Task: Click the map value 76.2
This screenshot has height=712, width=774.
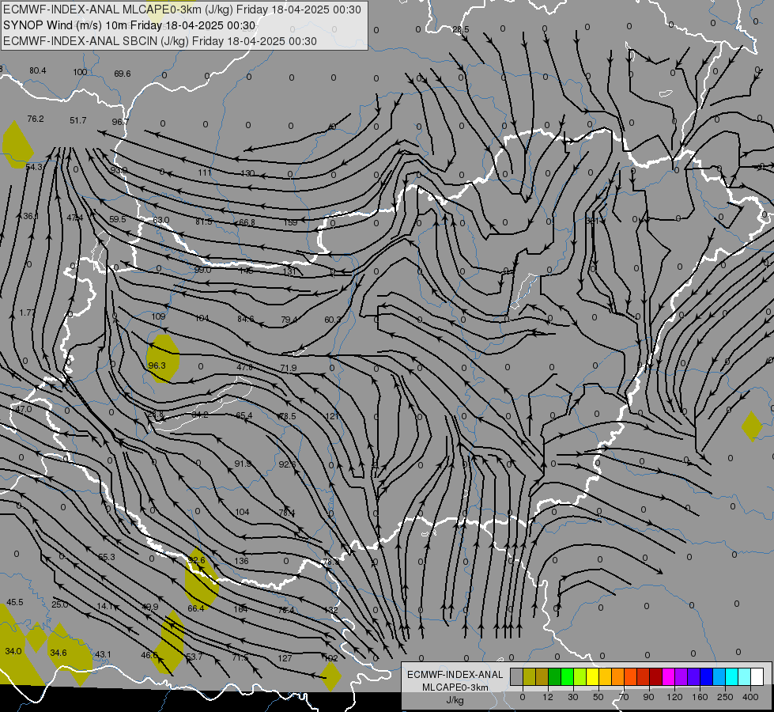Action: [36, 119]
